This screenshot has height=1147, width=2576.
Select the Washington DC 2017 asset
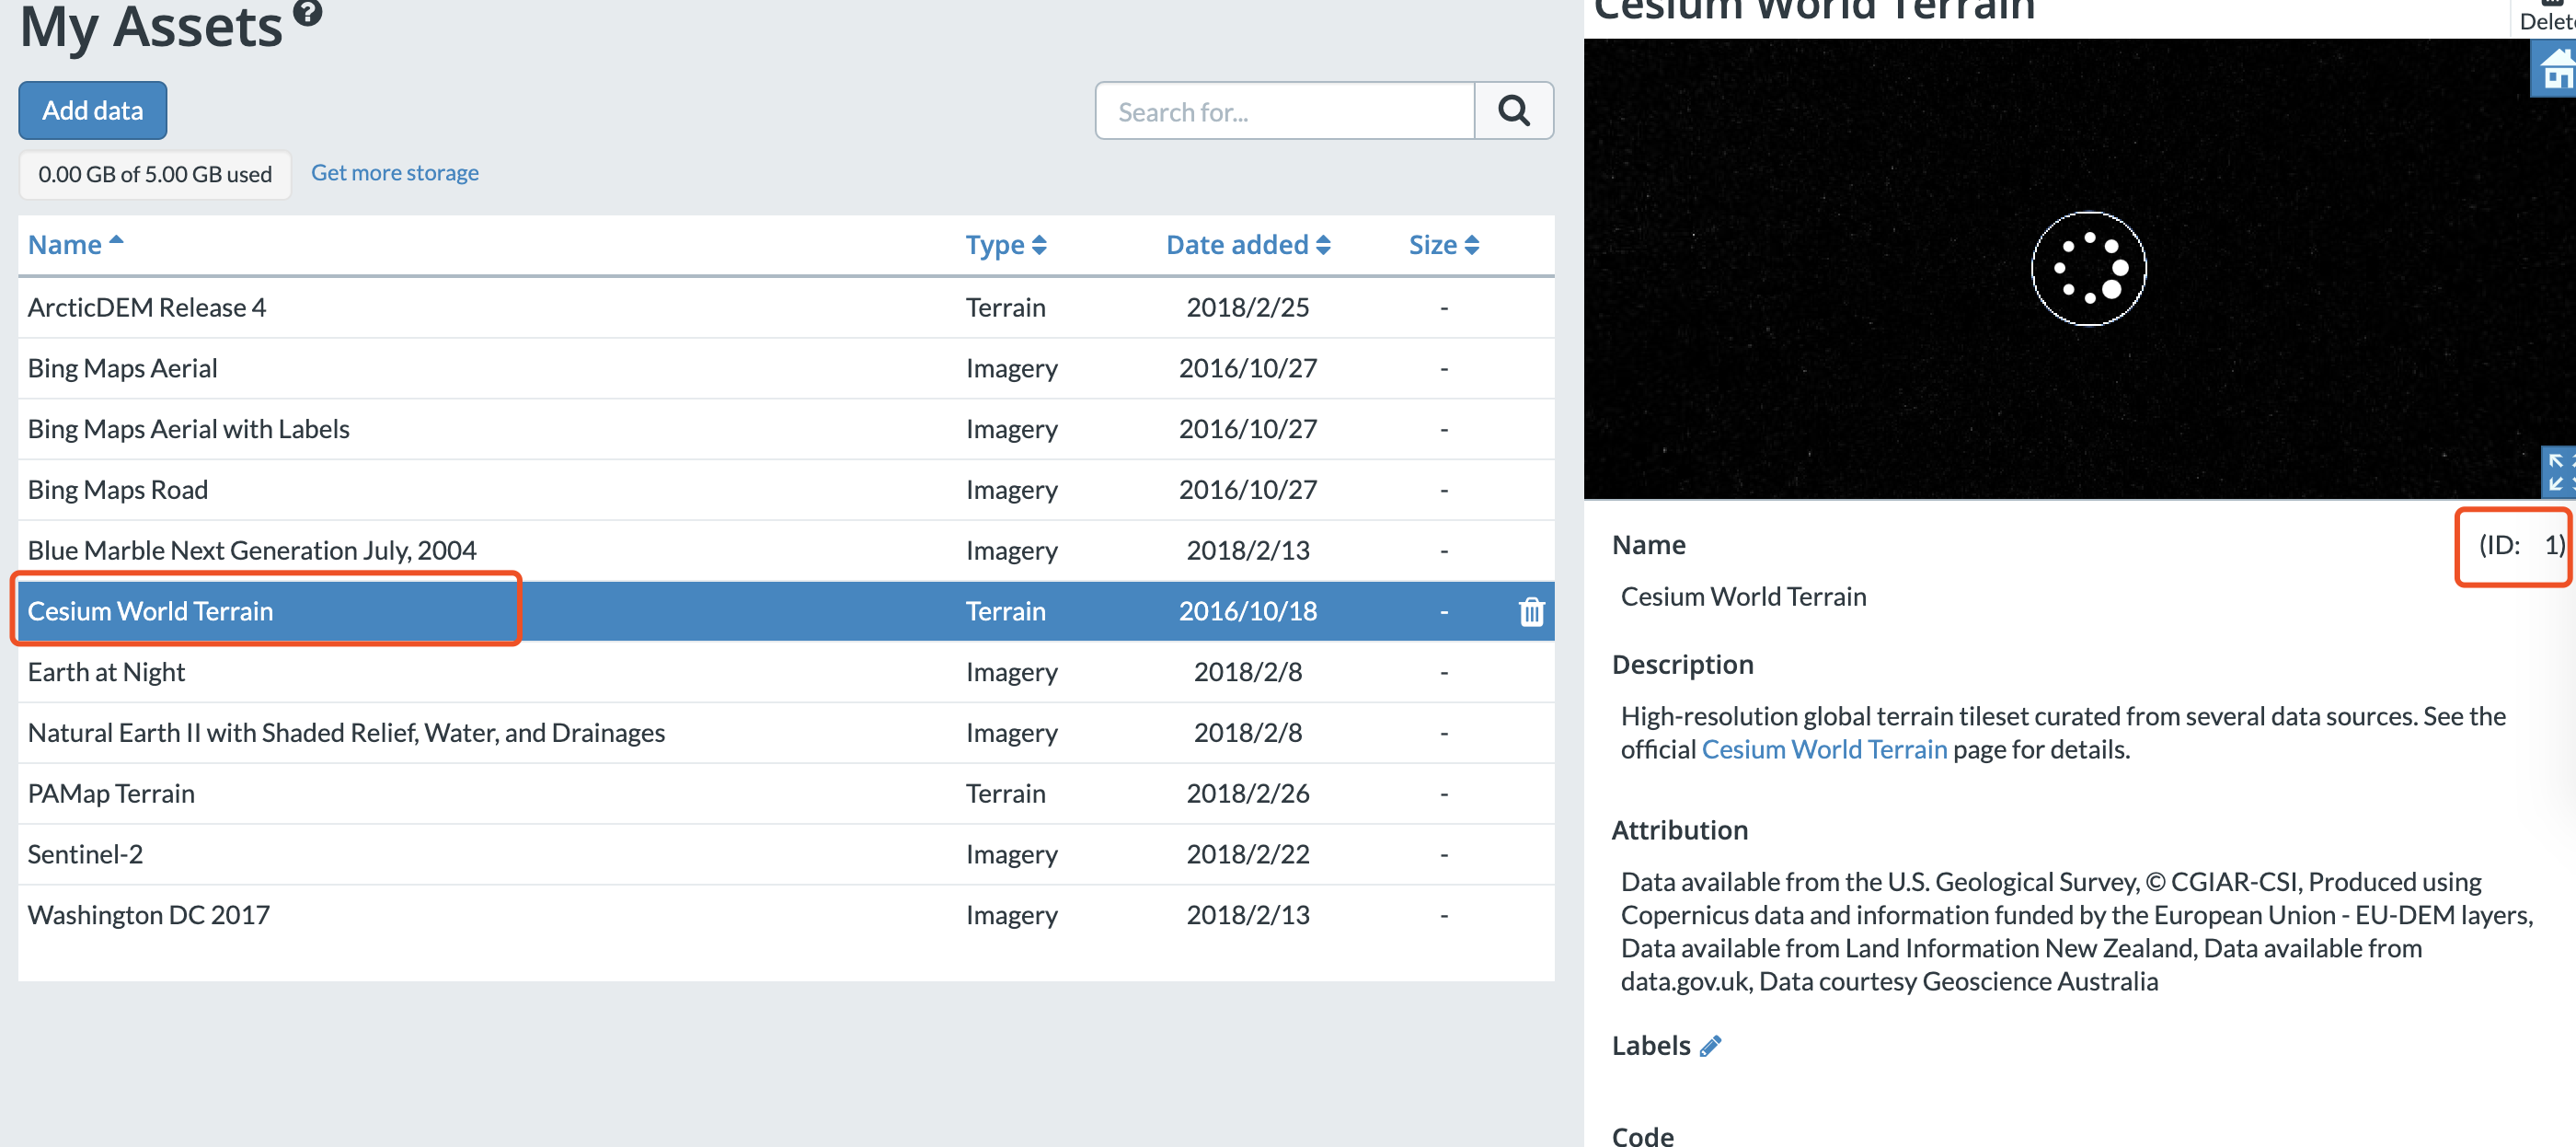148,915
